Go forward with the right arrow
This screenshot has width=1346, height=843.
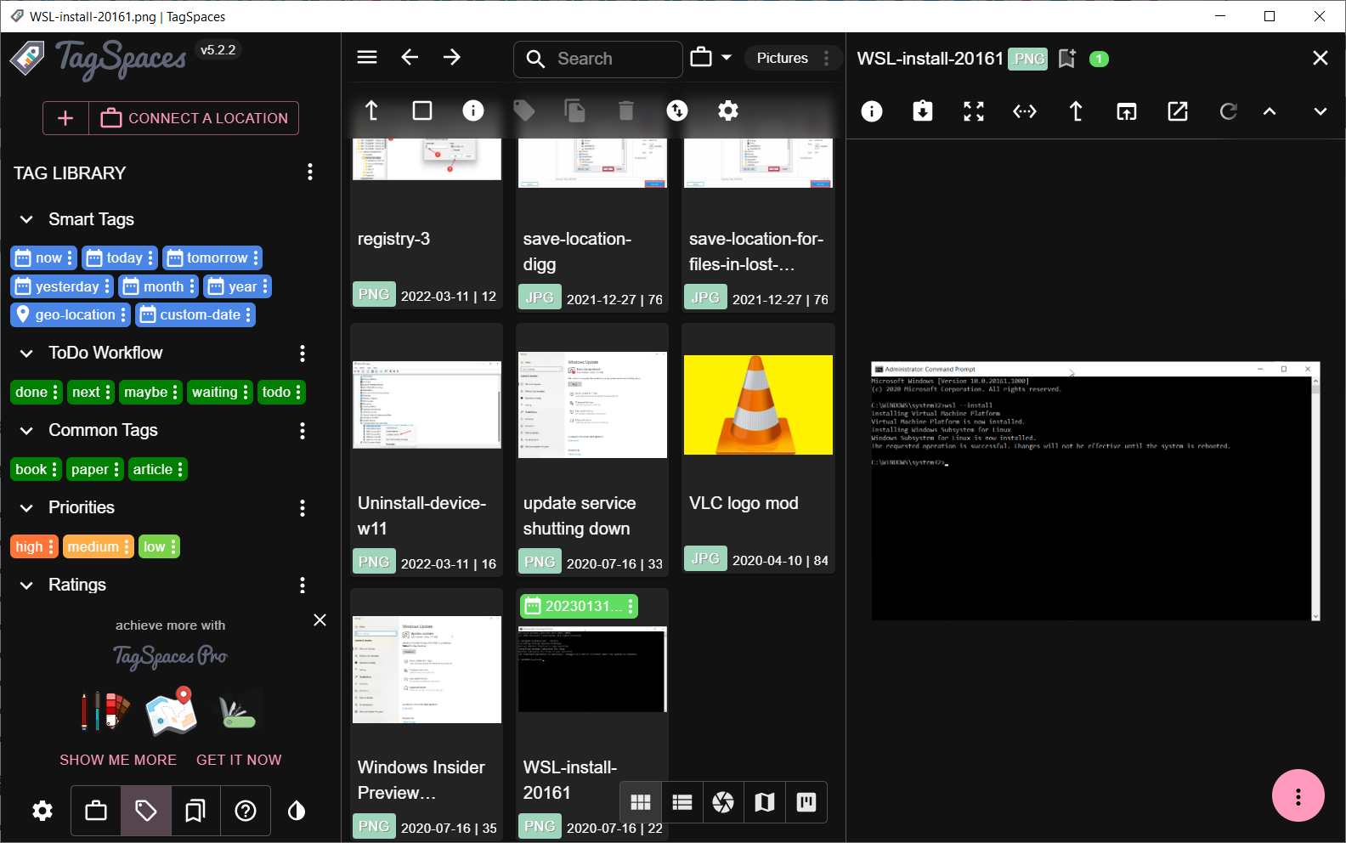(452, 57)
